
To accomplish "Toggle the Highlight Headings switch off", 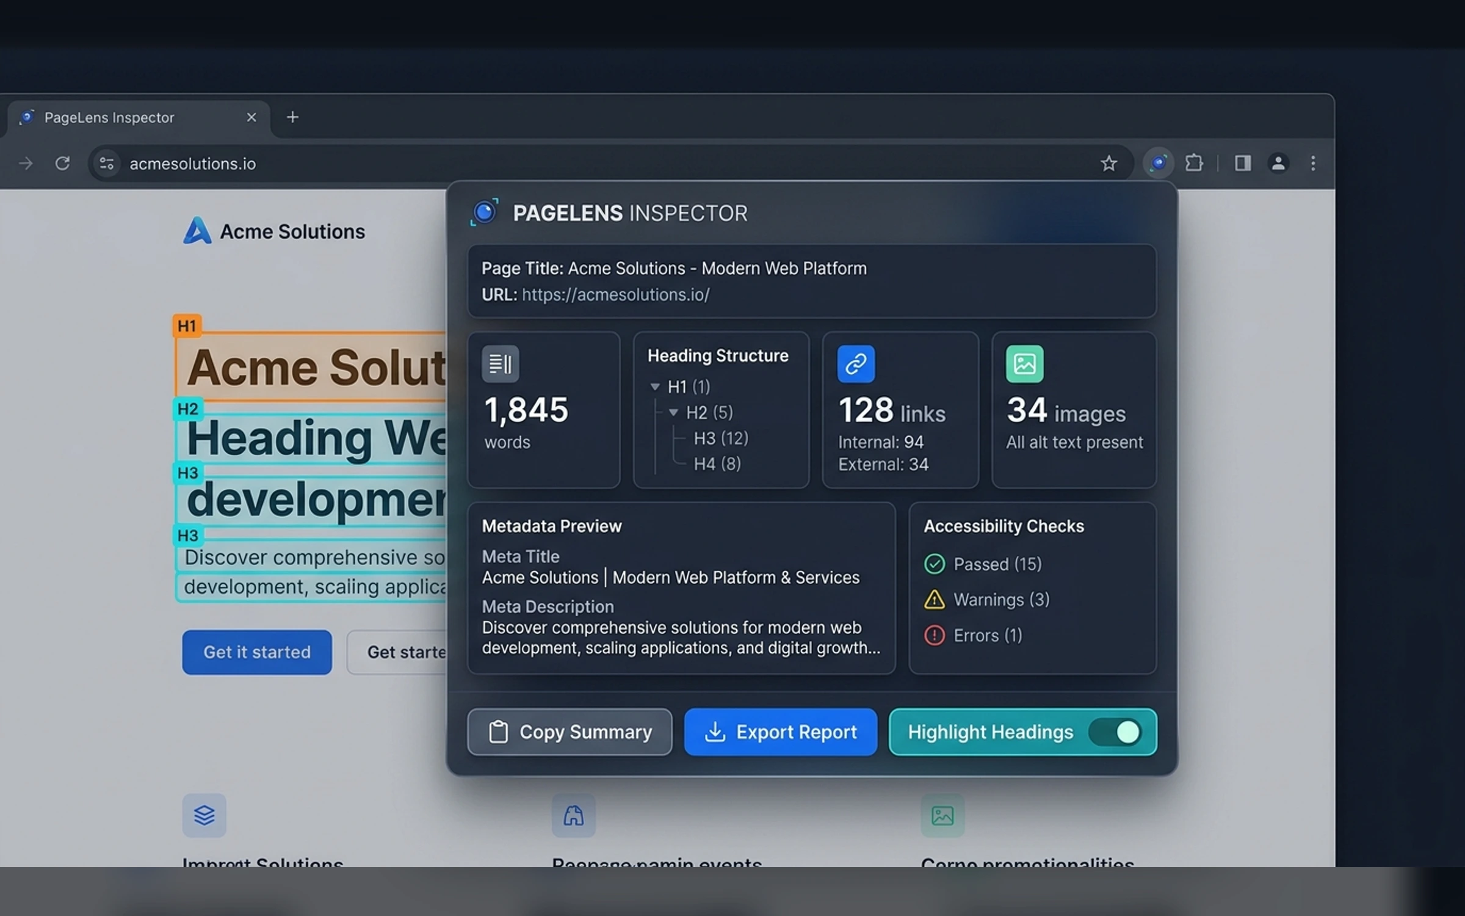I will (x=1115, y=732).
